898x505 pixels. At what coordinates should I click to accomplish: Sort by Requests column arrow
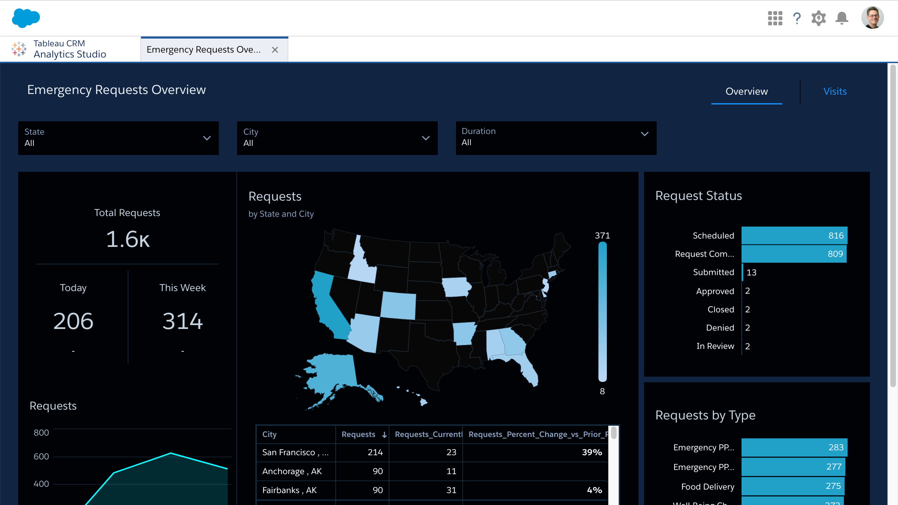(384, 435)
